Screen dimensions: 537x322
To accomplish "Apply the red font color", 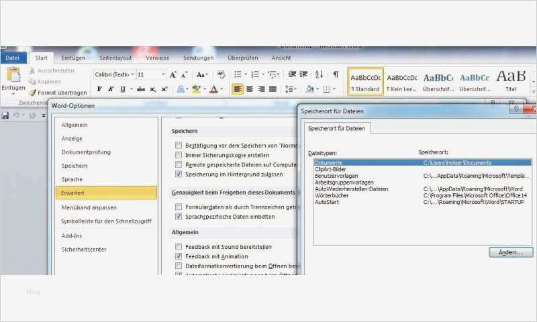I will 213,89.
